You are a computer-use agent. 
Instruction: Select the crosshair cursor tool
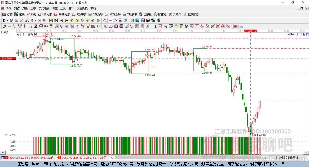(x=110, y=20)
